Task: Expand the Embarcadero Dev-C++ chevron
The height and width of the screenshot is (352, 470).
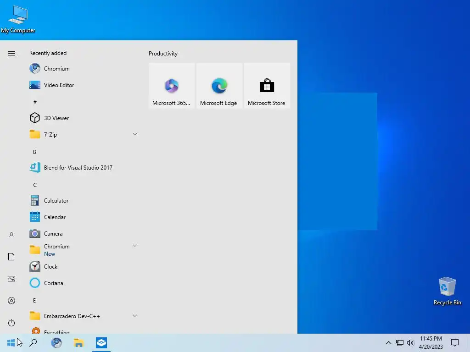Action: [x=135, y=316]
